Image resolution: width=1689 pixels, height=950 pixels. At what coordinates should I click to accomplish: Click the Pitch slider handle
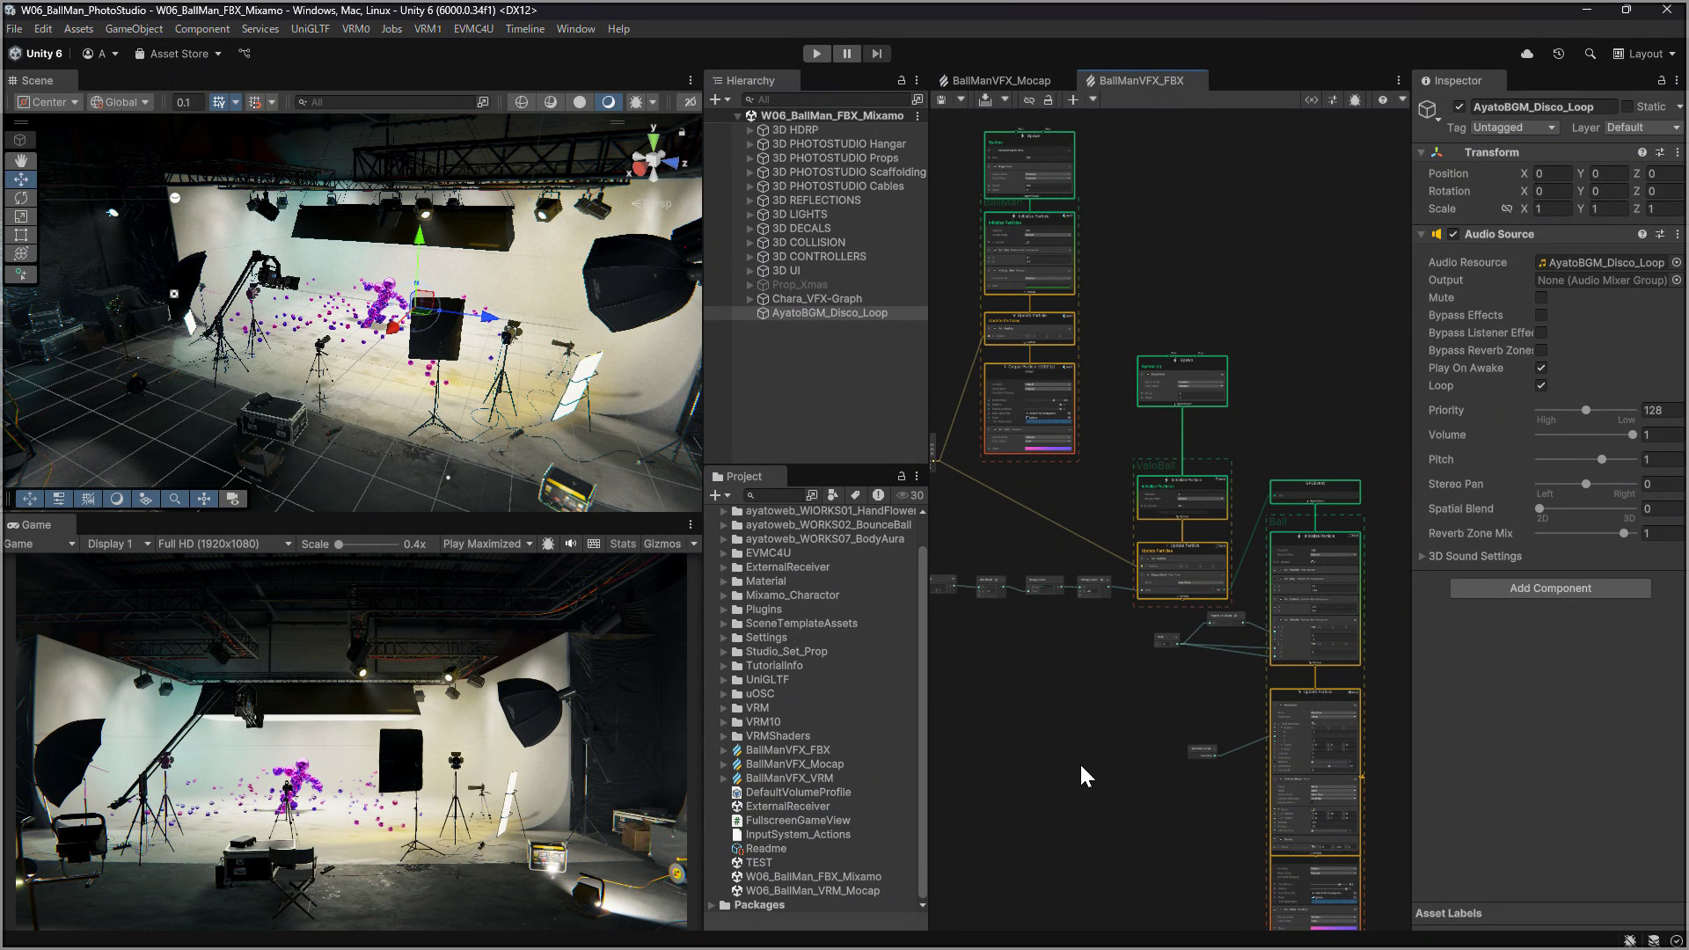[x=1602, y=459]
